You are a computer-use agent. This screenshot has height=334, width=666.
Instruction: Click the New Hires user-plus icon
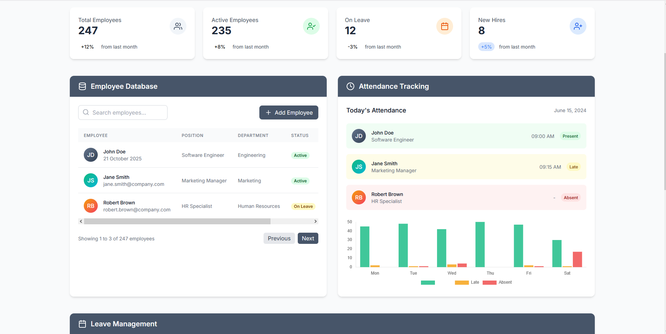pyautogui.click(x=578, y=26)
